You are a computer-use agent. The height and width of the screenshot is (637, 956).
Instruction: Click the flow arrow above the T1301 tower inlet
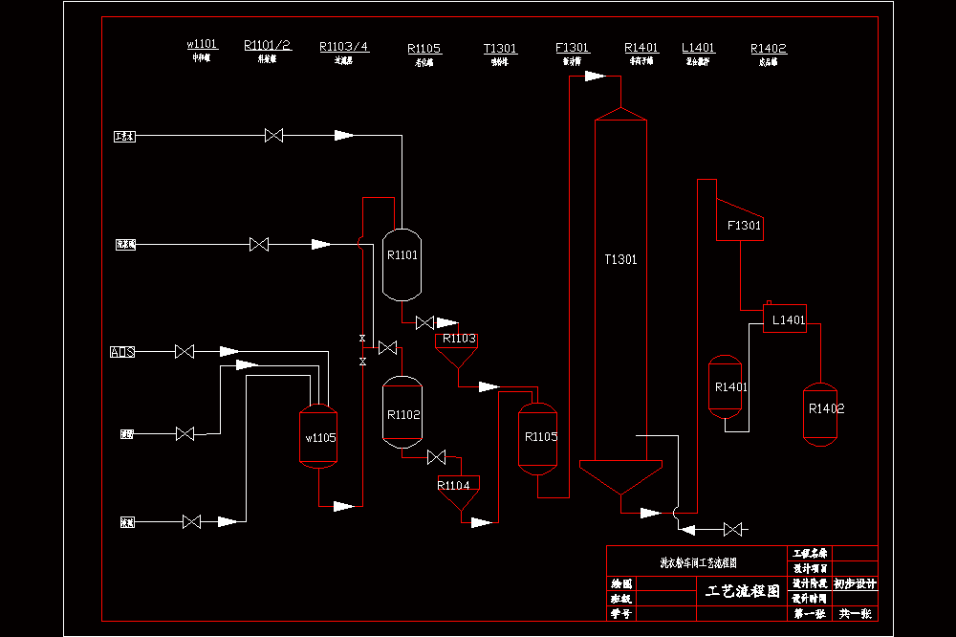(x=595, y=77)
